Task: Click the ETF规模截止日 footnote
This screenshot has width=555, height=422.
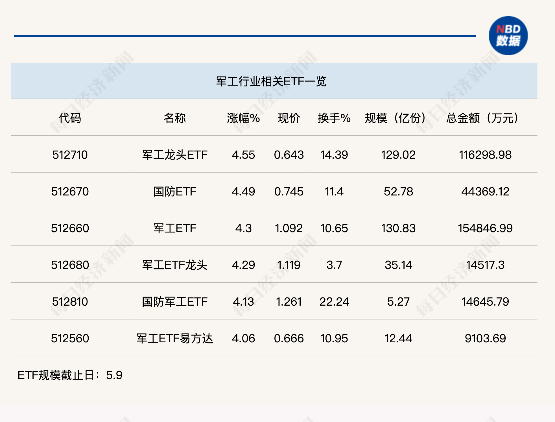Action: (x=70, y=375)
